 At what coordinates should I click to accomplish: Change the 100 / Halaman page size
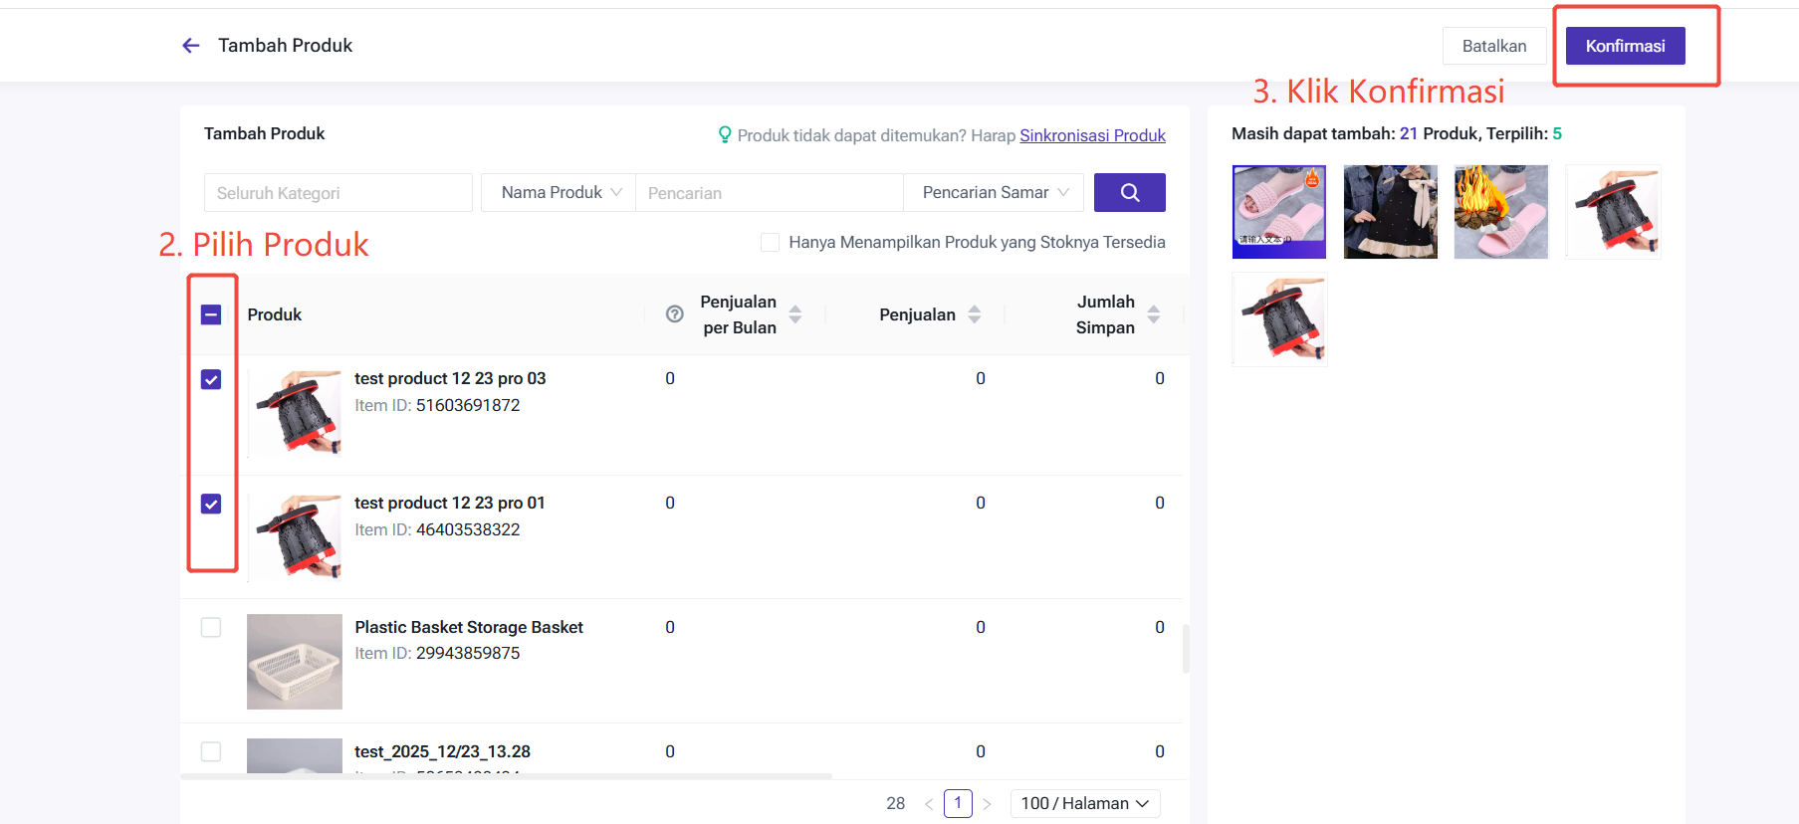[1084, 804]
